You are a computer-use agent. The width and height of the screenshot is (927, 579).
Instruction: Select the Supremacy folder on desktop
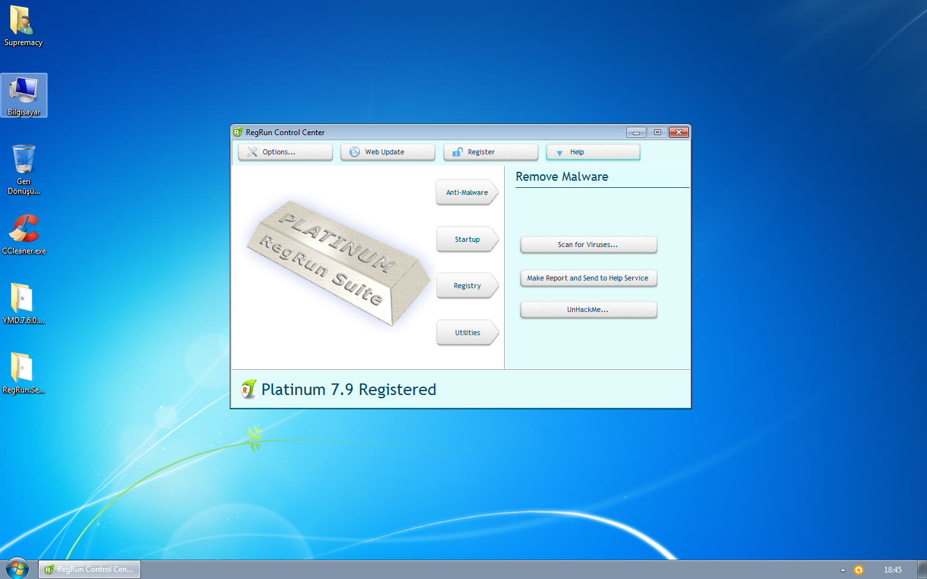point(23,26)
